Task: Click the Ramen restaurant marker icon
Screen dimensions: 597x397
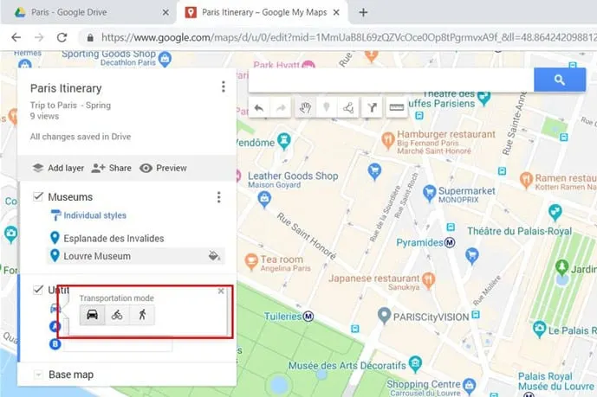Action: coord(526,180)
